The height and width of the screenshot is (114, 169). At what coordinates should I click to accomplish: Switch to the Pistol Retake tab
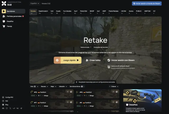(x=114, y=12)
